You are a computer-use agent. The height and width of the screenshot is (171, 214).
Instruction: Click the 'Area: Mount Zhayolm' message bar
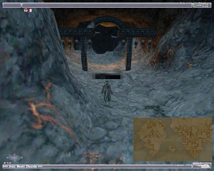click(x=97, y=166)
